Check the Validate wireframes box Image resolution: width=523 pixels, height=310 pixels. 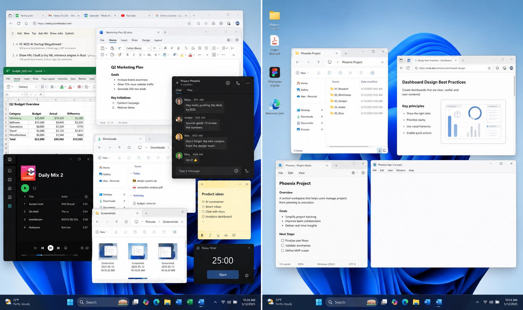pyautogui.click(x=282, y=245)
